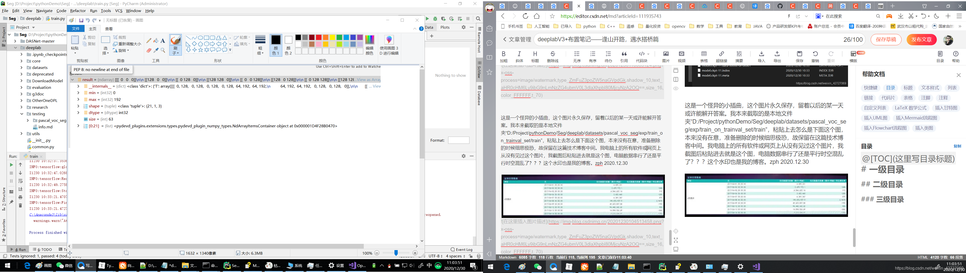This screenshot has width=966, height=273.
Task: Toggle bookmark star for current page
Action: click(552, 16)
